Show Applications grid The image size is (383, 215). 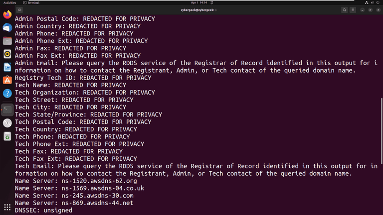[x=7, y=207]
